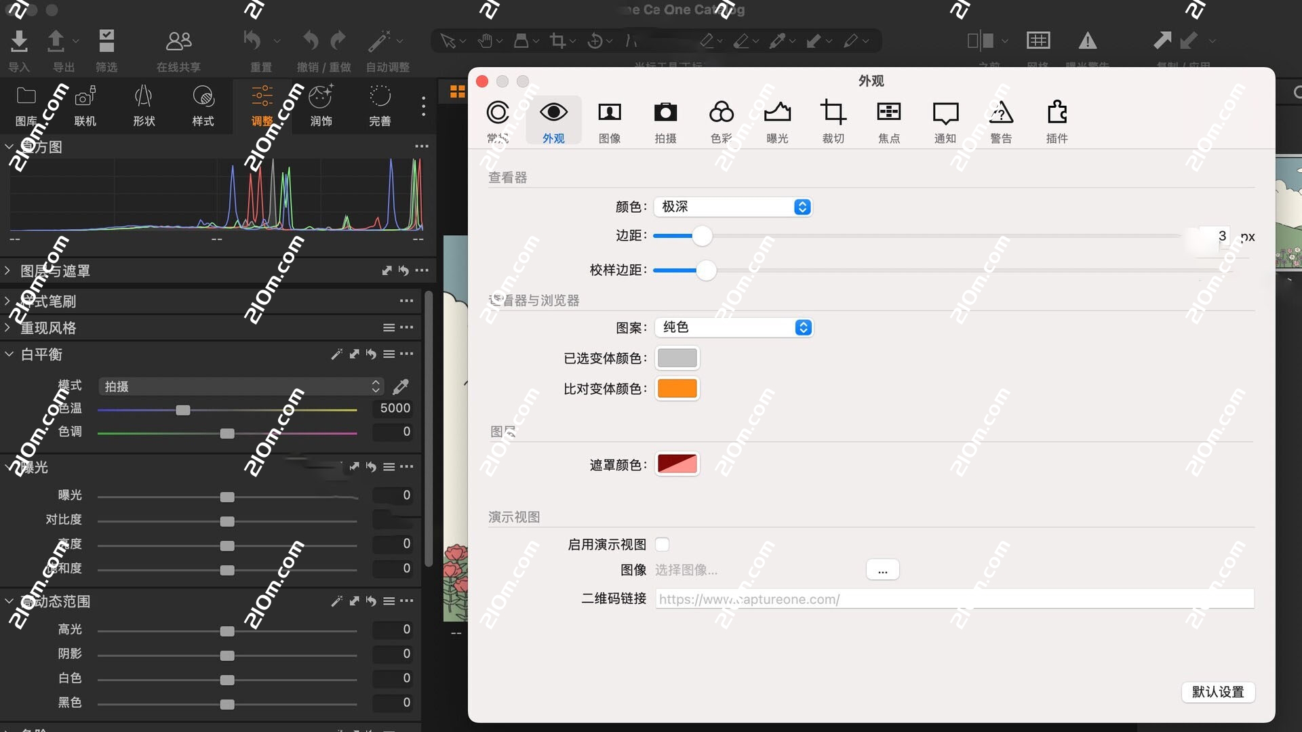Click the white balance eyedropper icon

tap(401, 386)
